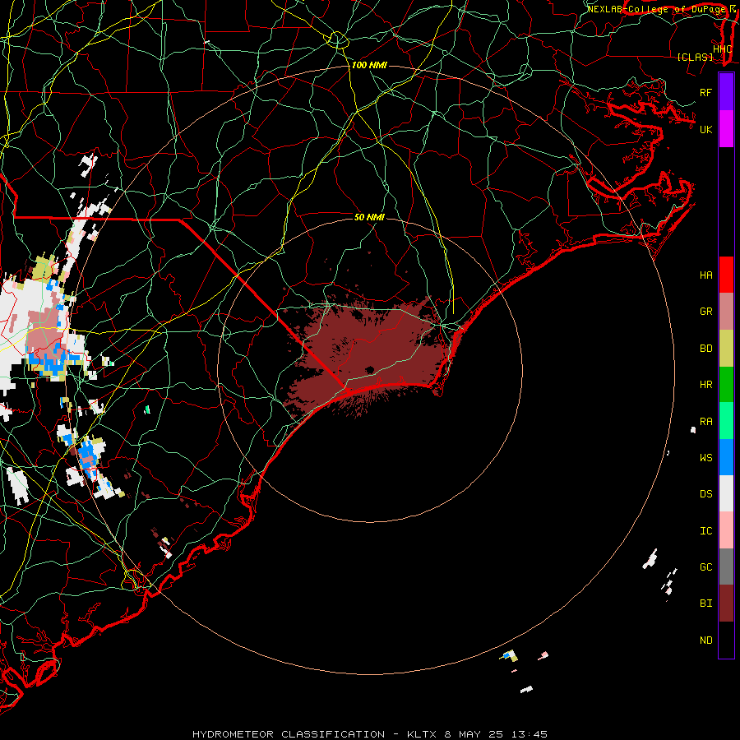The height and width of the screenshot is (740, 740).
Task: Click the HYDROMETEOR CLASSIFICATION title text
Action: tap(289, 734)
